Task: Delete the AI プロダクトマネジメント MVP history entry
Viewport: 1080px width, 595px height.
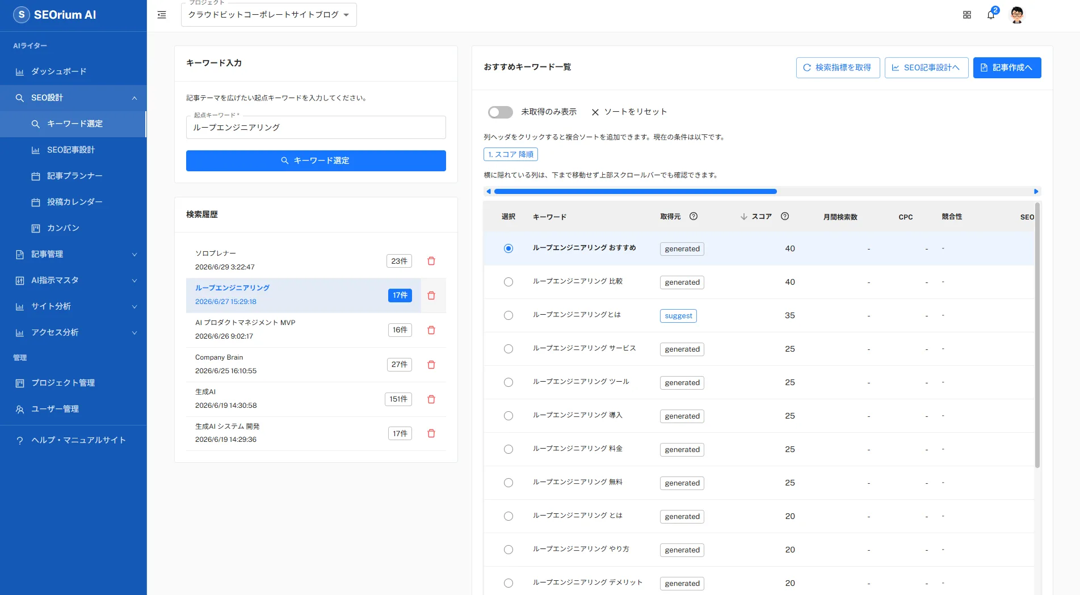Action: (431, 330)
